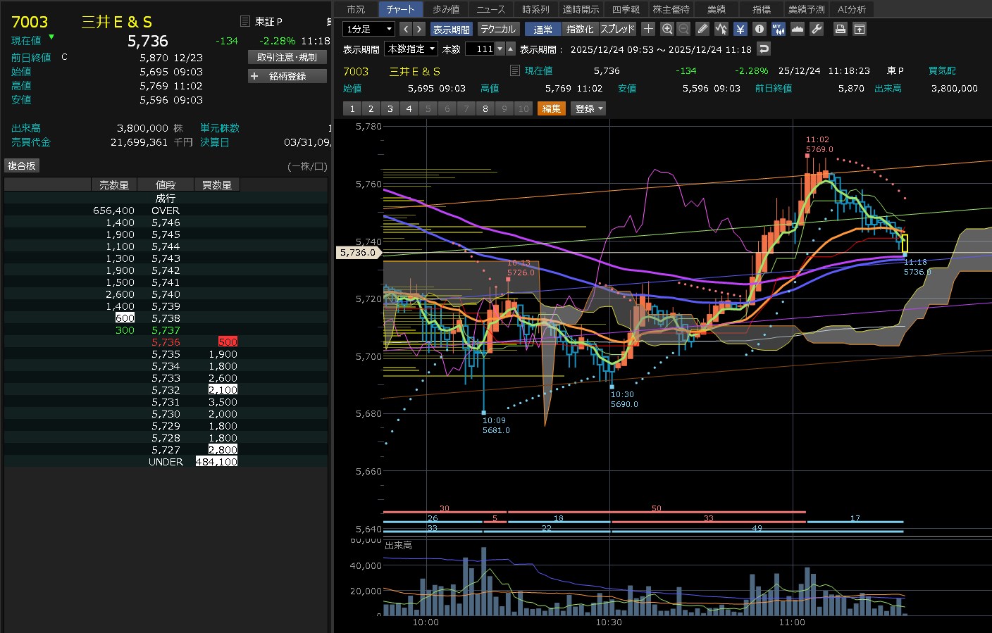
Task: Toggle the 指数化 indexed mode
Action: pos(580,29)
